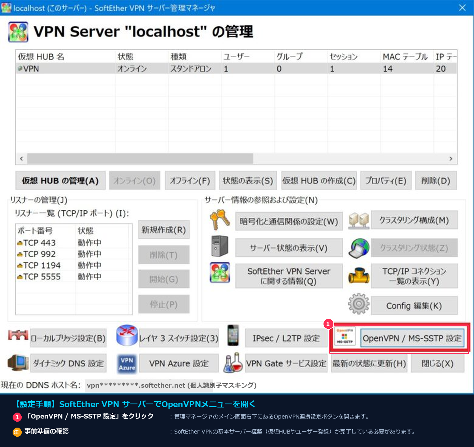The image size is (474, 447).
Task: Open 仮想 HUB の管理(A)
Action: coord(60,181)
